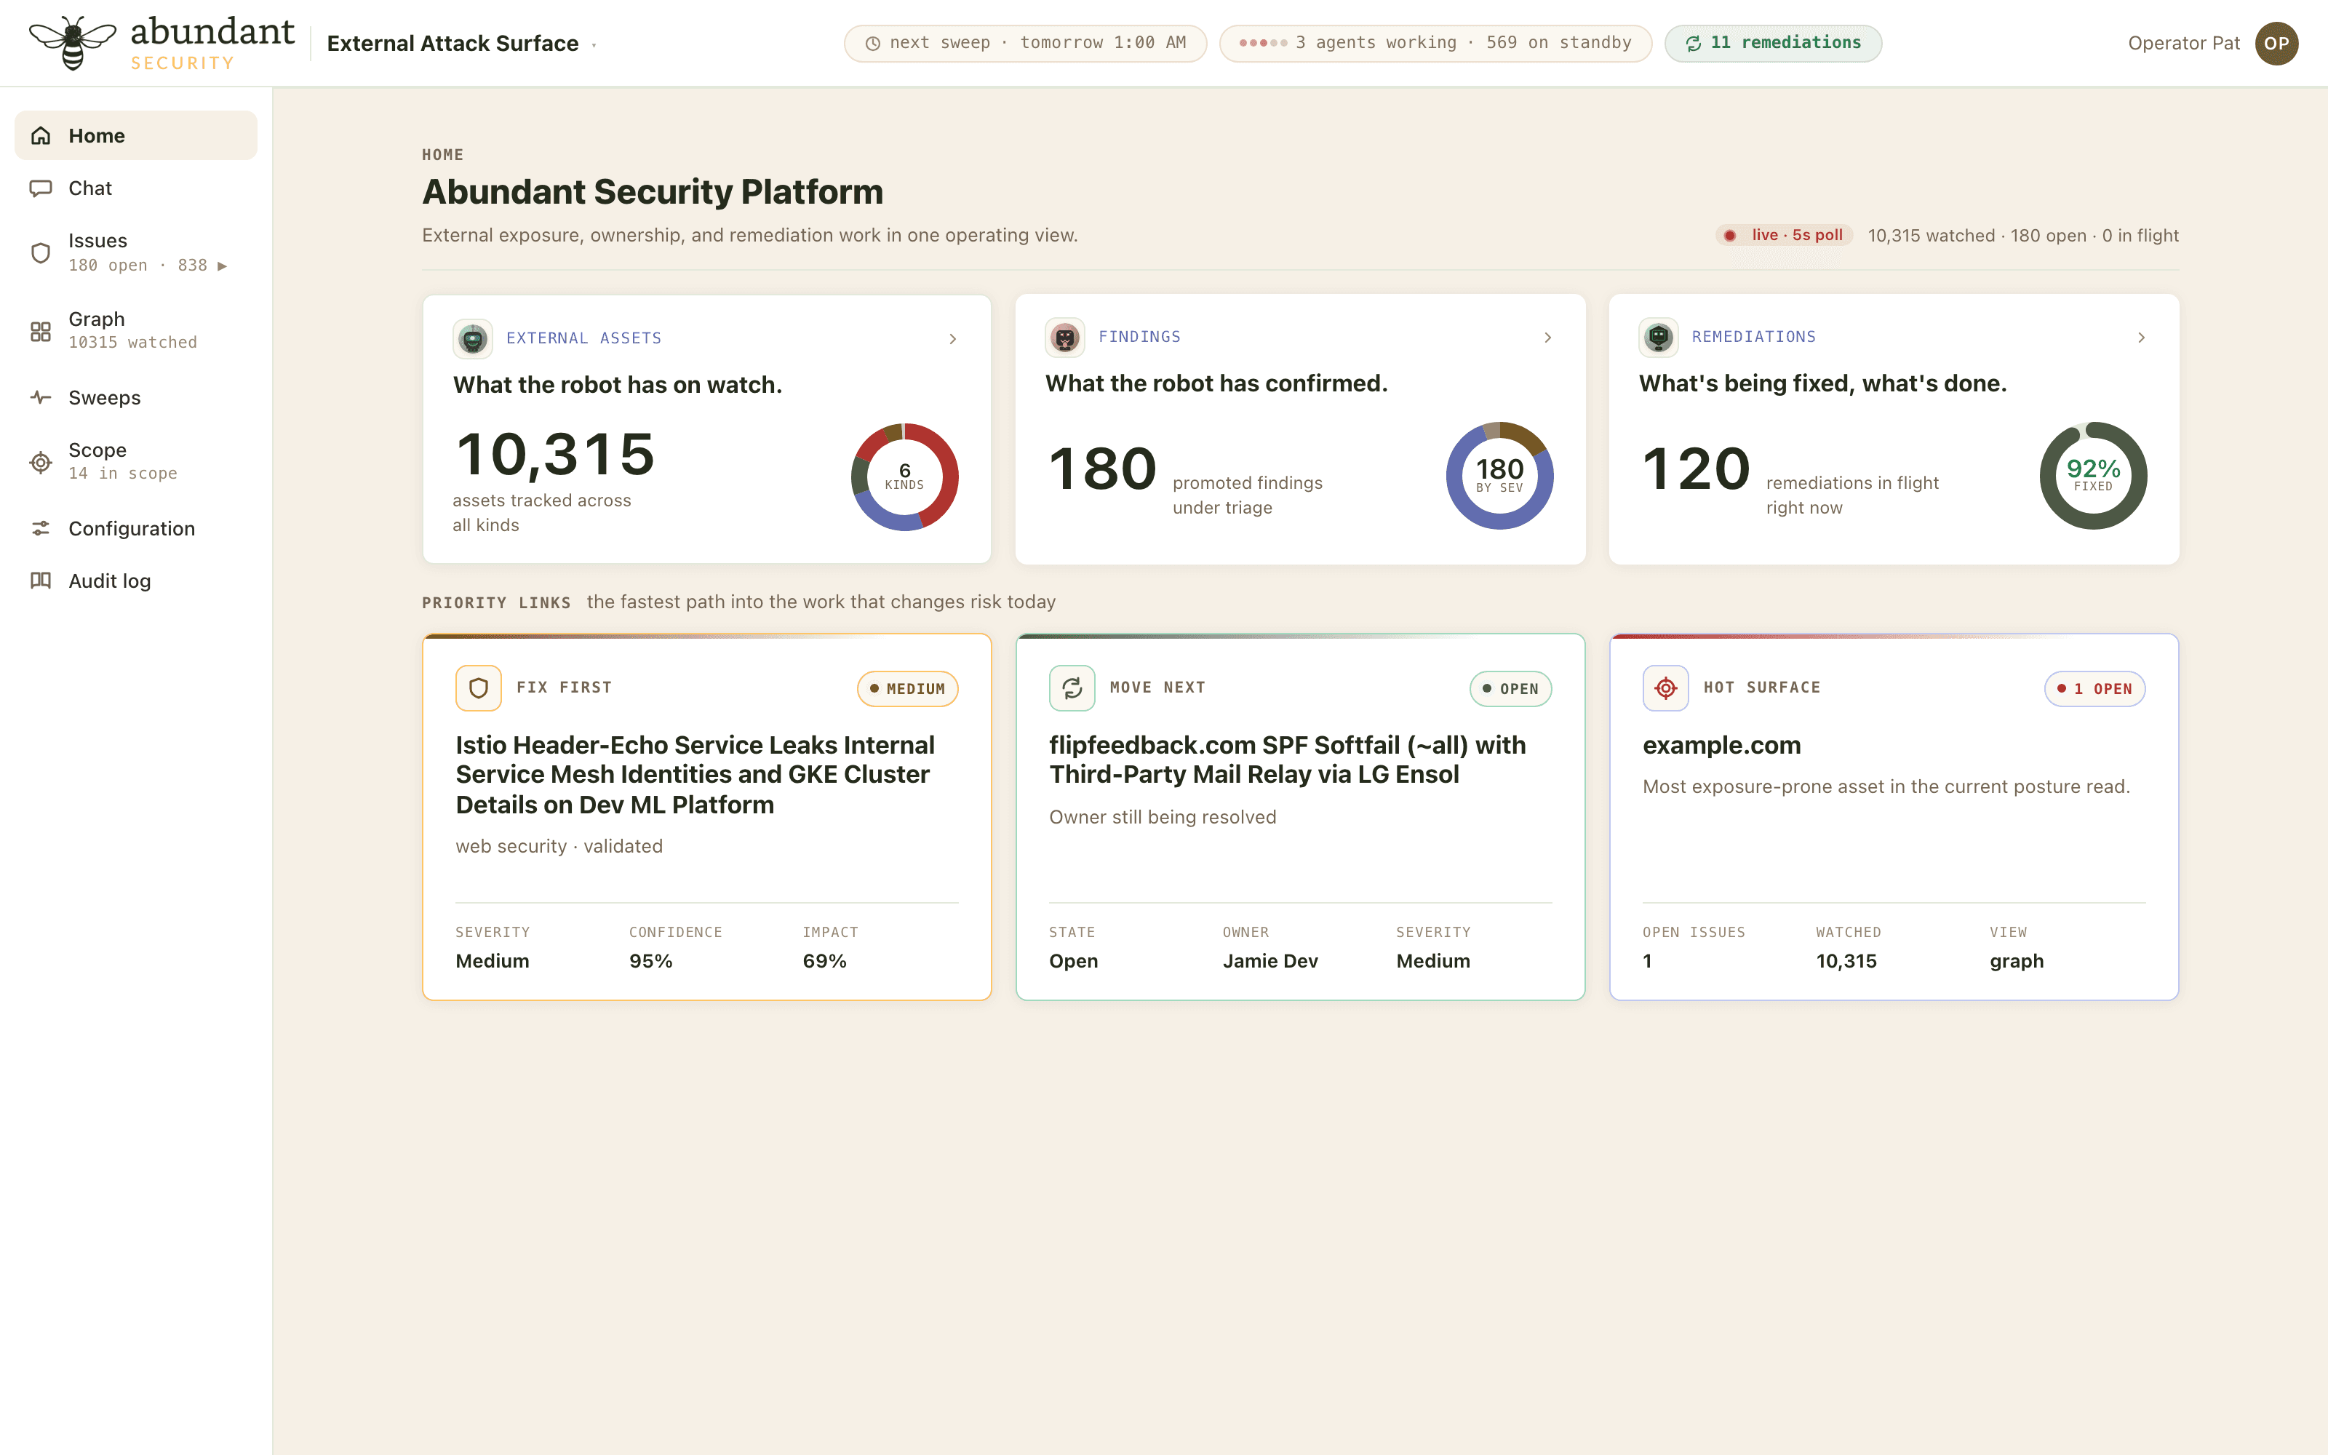The image size is (2328, 1455).
Task: Click the 1 OPEN badge on Hot Surface
Action: click(x=2094, y=689)
